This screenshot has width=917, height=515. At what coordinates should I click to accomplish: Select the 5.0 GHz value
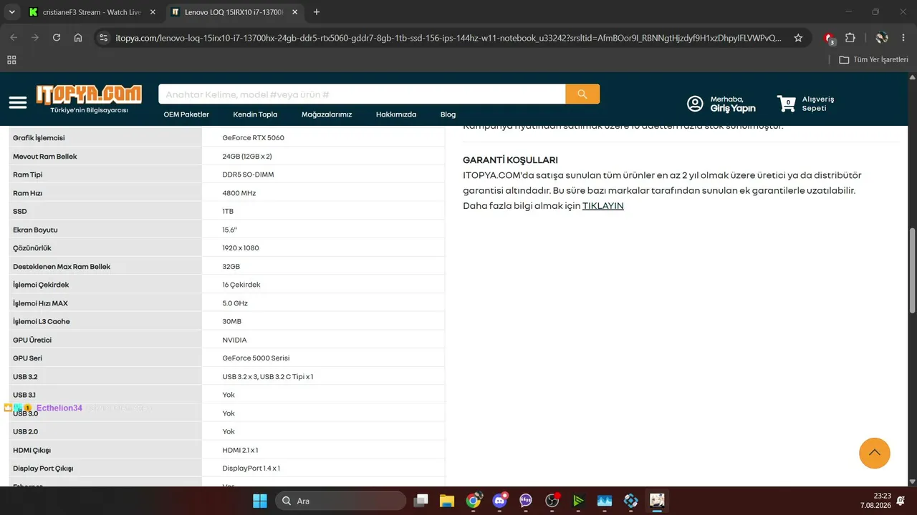(235, 303)
